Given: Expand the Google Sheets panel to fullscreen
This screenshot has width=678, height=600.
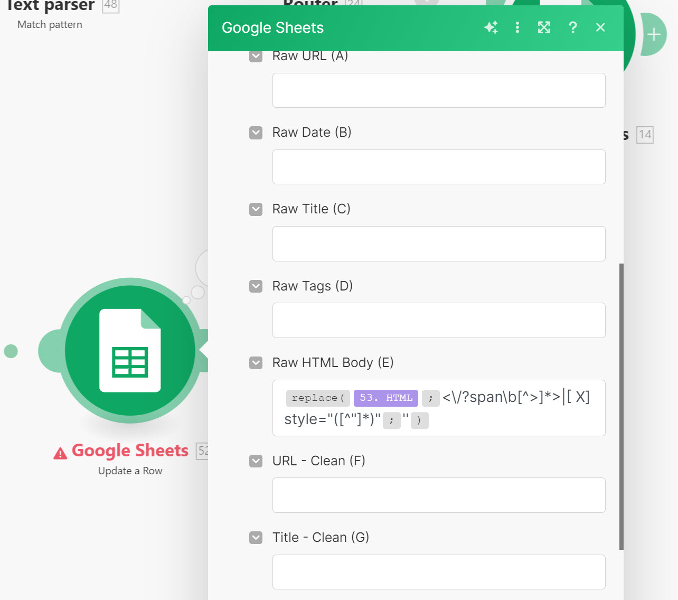Looking at the screenshot, I should tap(544, 27).
